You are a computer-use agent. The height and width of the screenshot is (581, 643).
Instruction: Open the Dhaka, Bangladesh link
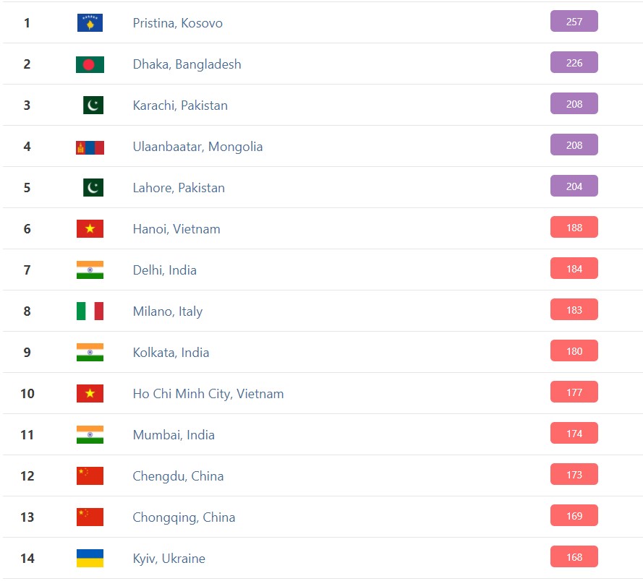click(x=187, y=64)
